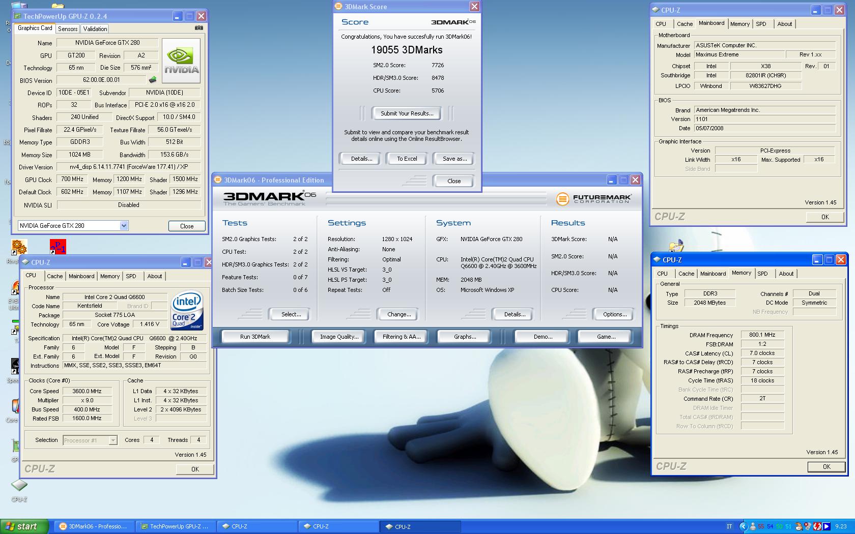855x534 pixels.
Task: Open Mainboard tab in bottom-right CPU-Z window
Action: [713, 274]
